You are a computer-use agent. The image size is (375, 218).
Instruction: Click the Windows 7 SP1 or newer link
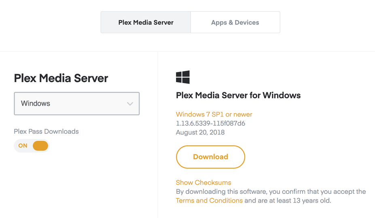pos(214,114)
